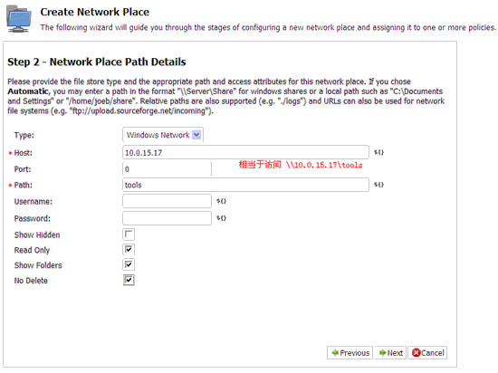Click the green arrow on Previous button
This screenshot has height=373, width=498.
[x=335, y=353]
